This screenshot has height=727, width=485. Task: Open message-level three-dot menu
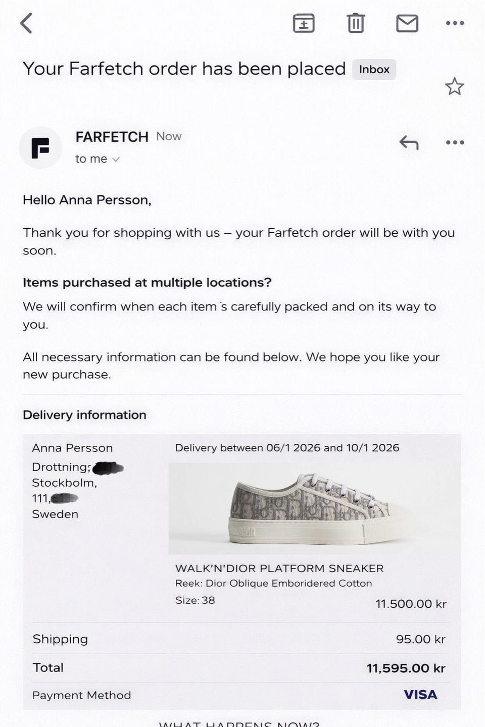[455, 143]
